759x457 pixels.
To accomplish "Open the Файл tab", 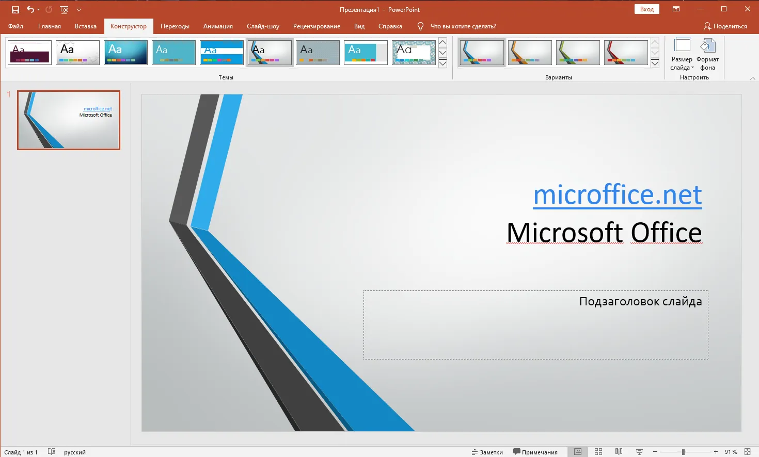I will coord(15,26).
